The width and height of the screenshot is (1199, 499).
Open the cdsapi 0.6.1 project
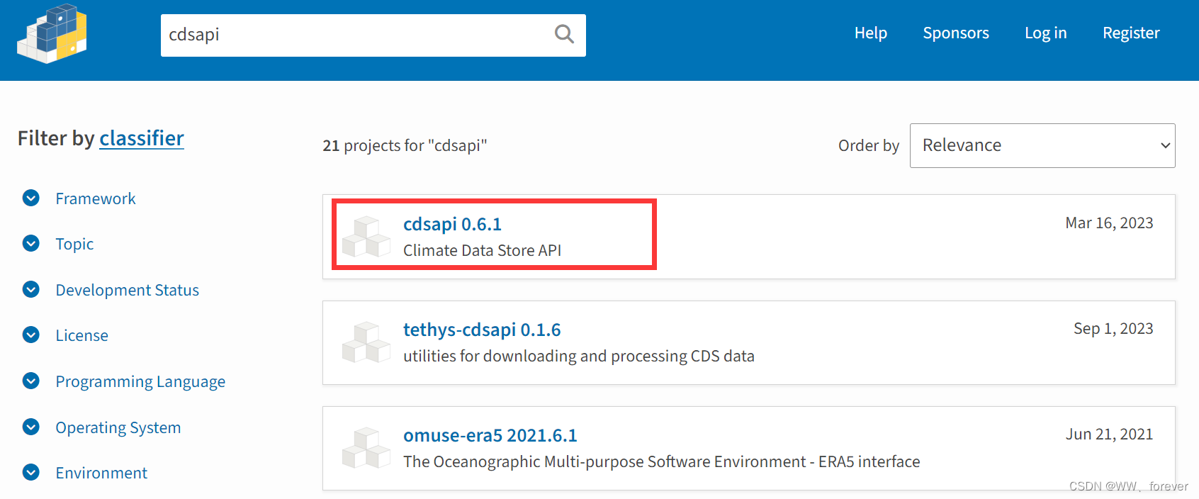452,224
